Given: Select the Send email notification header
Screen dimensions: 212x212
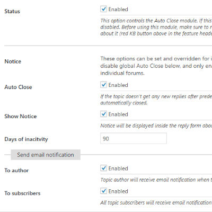Looking at the screenshot, I should 46,155.
